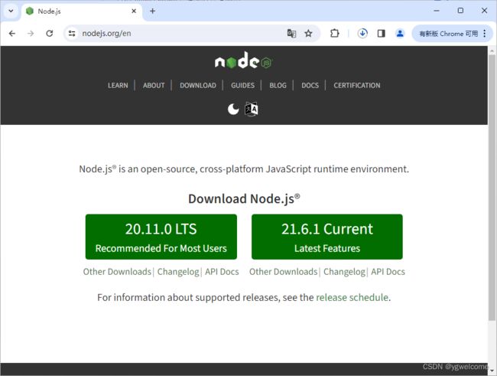The height and width of the screenshot is (376, 497).
Task: Open the BLOG menu item
Action: (x=278, y=86)
